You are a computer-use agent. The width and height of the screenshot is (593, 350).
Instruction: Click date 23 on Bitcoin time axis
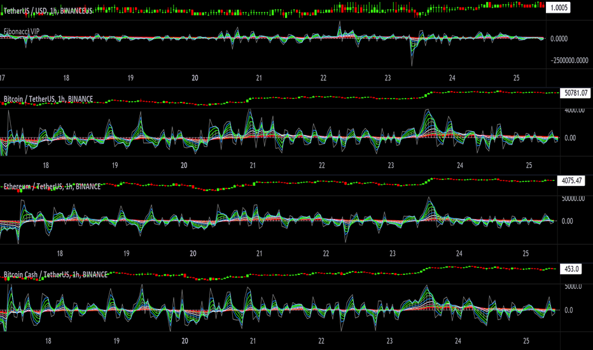391,165
